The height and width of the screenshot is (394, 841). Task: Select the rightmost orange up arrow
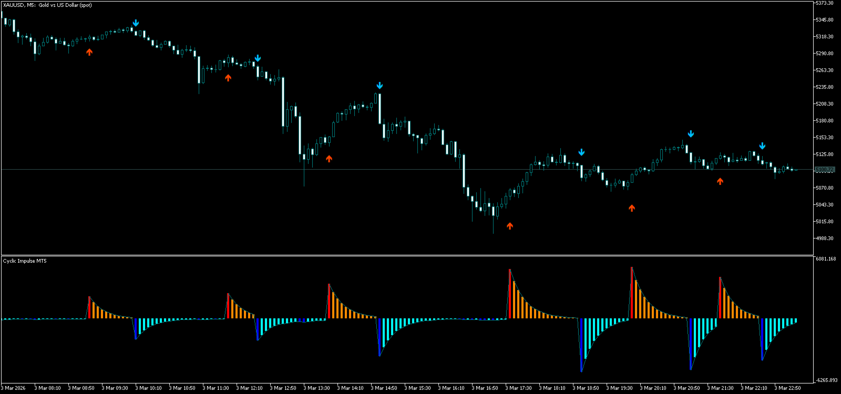click(x=720, y=181)
